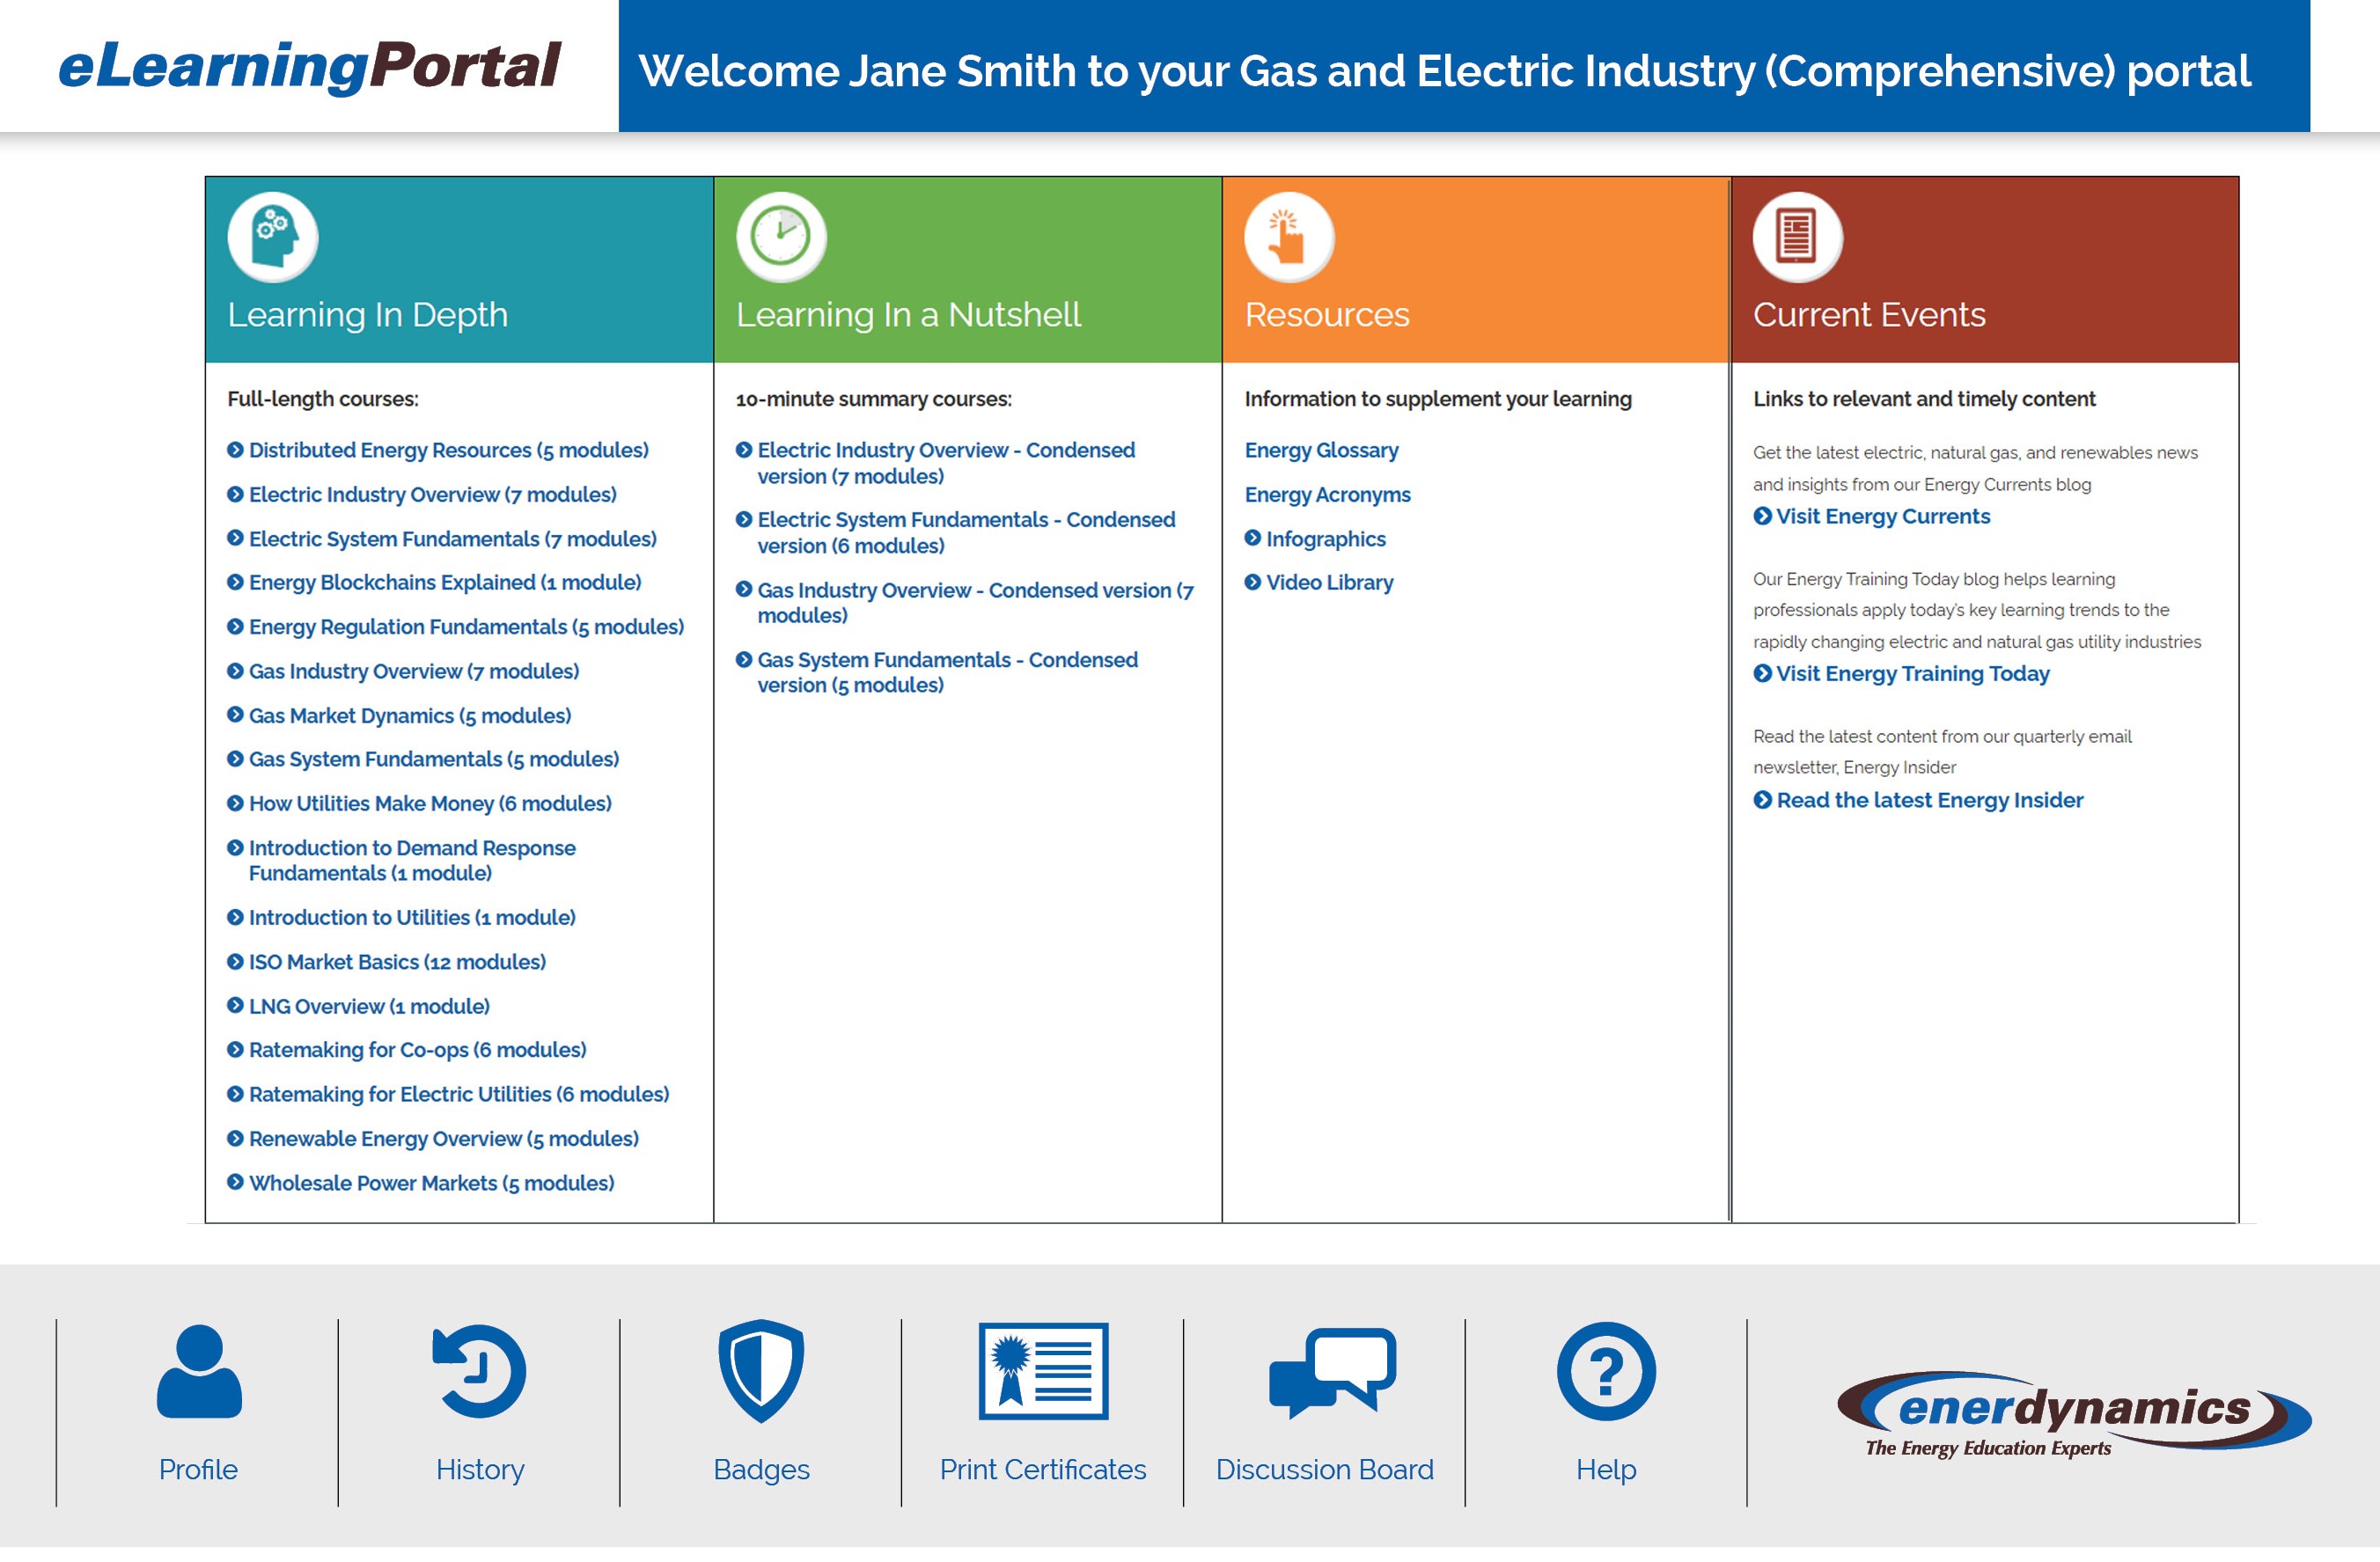The width and height of the screenshot is (2380, 1562).
Task: Open Gas System Fundamentals (5 modules) full-length course
Action: [434, 760]
